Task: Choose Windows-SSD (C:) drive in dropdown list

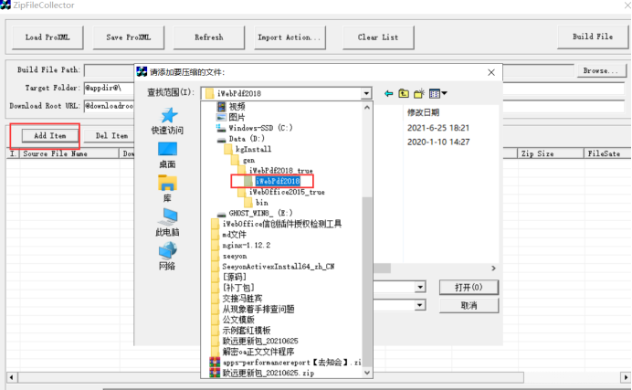Action: [x=260, y=128]
